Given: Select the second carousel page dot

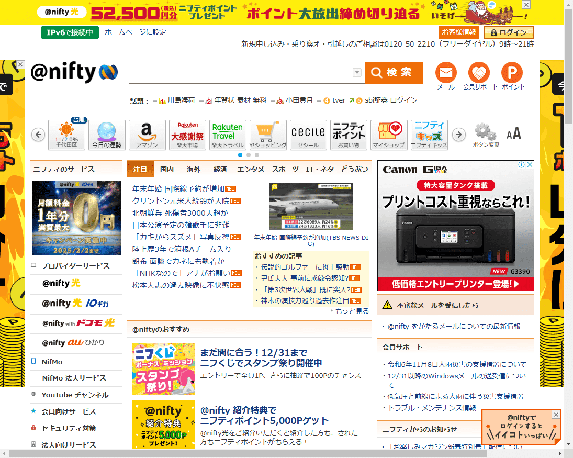Looking at the screenshot, I should (x=249, y=155).
